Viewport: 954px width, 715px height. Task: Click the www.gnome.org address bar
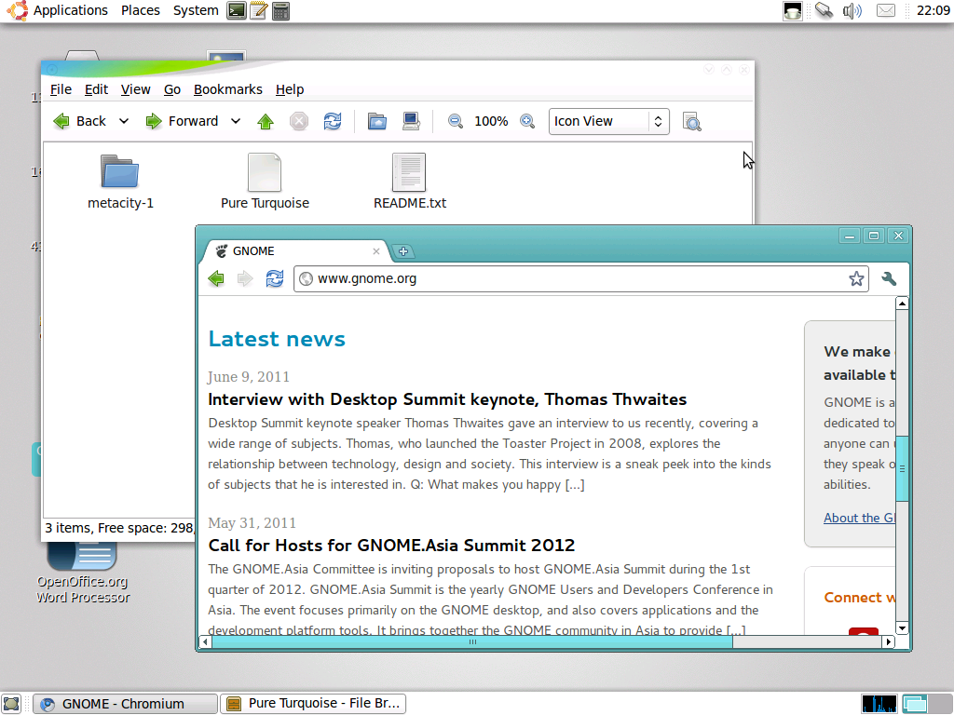[581, 278]
